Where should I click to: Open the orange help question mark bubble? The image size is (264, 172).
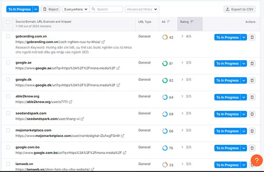[x=257, y=160]
